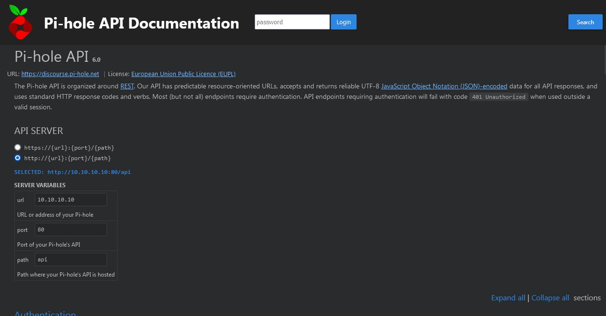
Task: Click the path field containing api
Action: (71, 259)
